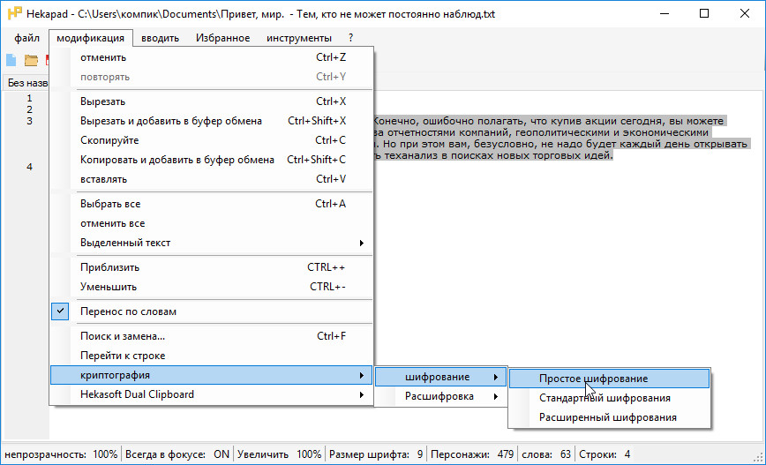Expand the Выделенный текст submenu arrow
The height and width of the screenshot is (465, 766).
(x=362, y=243)
